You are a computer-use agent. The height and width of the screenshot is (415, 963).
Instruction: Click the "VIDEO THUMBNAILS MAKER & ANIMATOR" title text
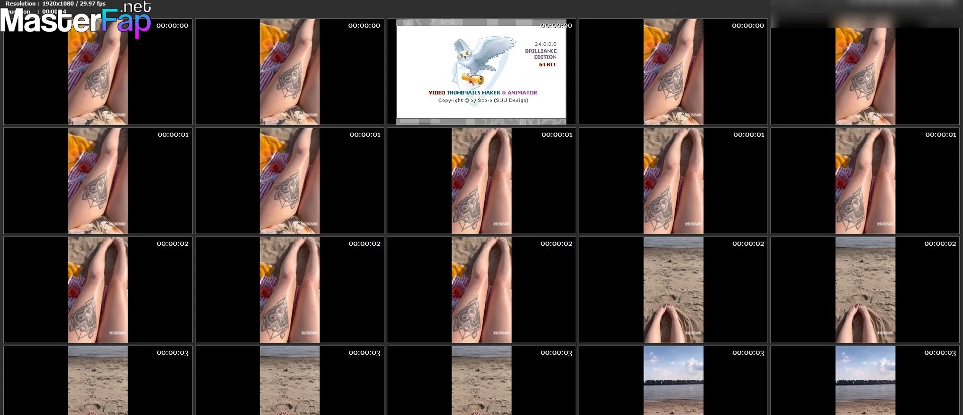click(482, 92)
